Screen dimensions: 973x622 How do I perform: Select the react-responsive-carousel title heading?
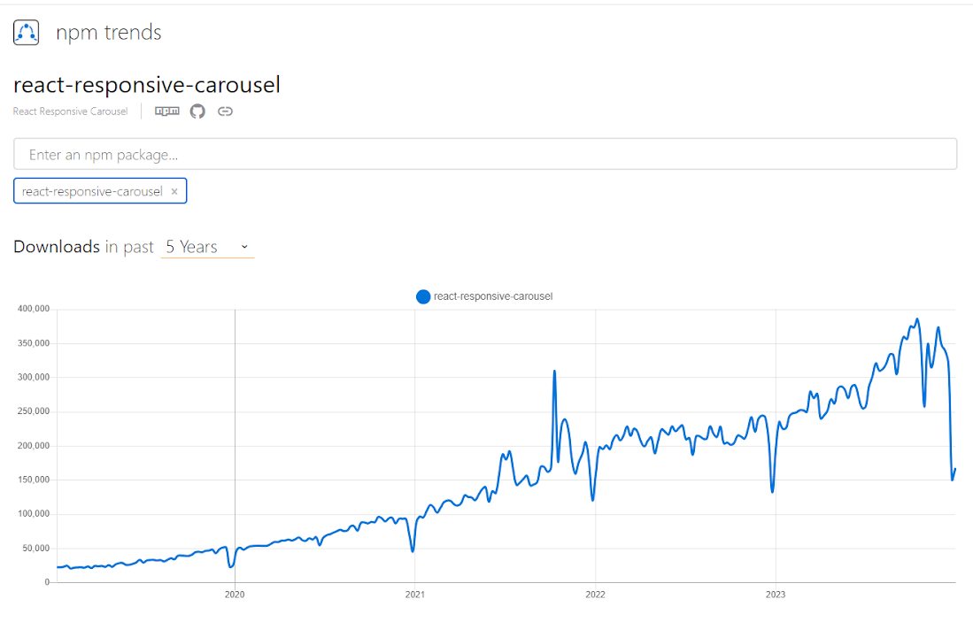tap(147, 84)
